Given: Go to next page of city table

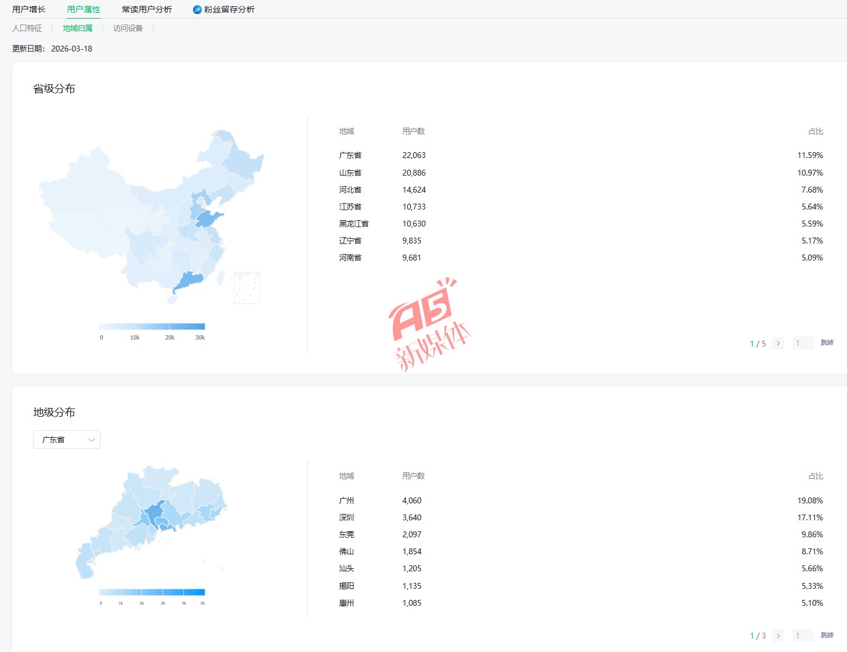Looking at the screenshot, I should (778, 636).
